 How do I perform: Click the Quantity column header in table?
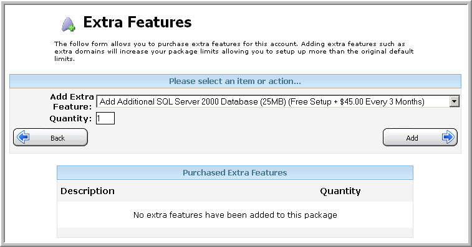340,191
